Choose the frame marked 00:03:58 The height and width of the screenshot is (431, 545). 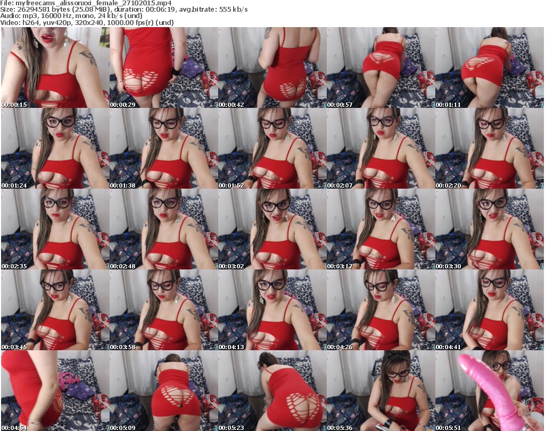pyautogui.click(x=164, y=310)
